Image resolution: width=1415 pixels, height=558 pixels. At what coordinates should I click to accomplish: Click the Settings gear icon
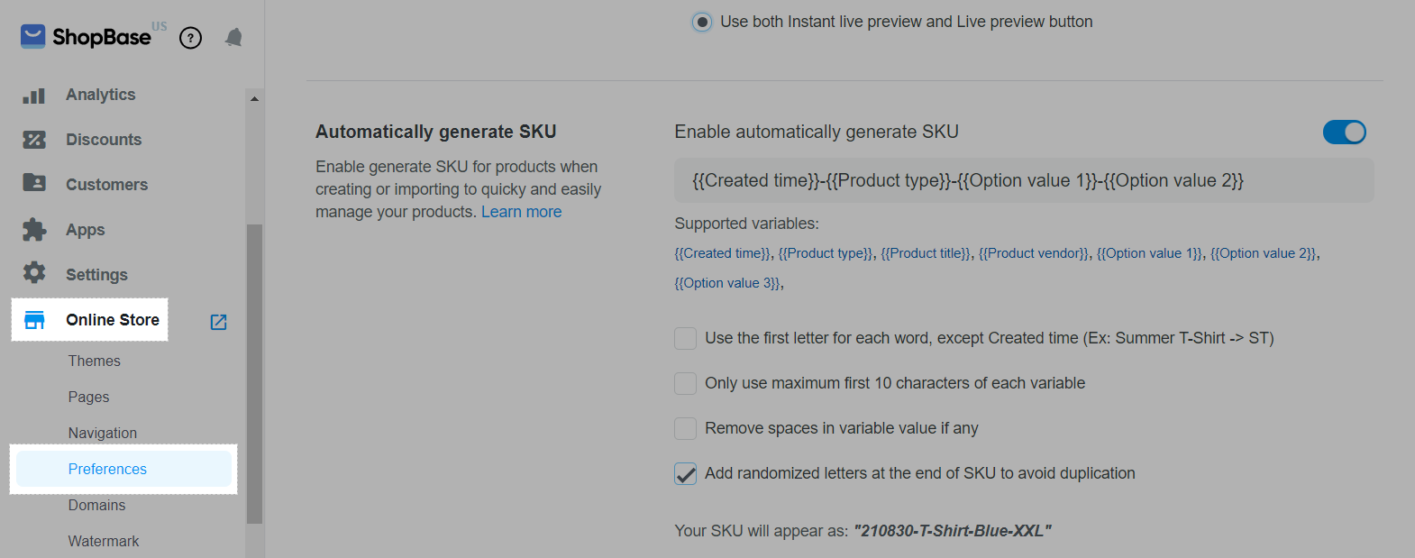[34, 273]
